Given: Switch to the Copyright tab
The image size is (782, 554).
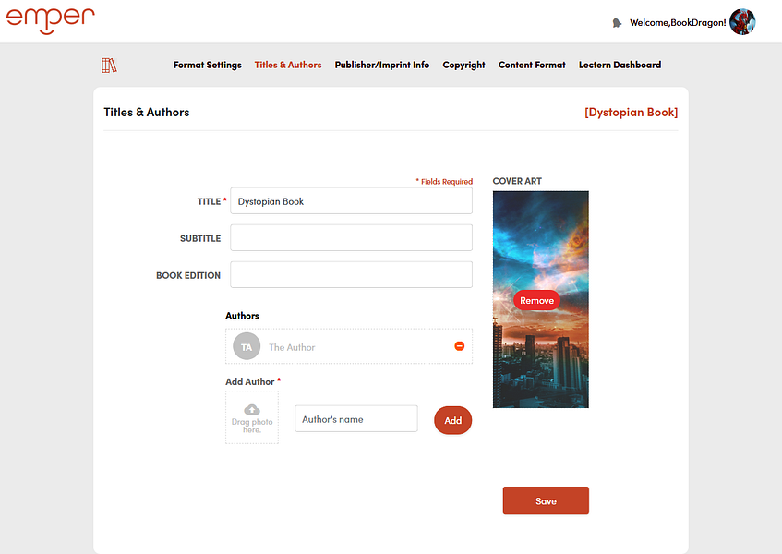Looking at the screenshot, I should coord(463,65).
